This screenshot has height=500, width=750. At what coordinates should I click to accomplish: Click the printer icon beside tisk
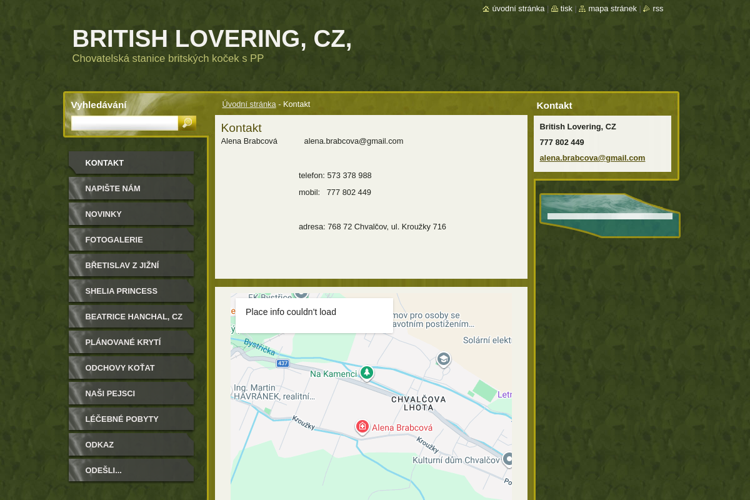click(554, 9)
